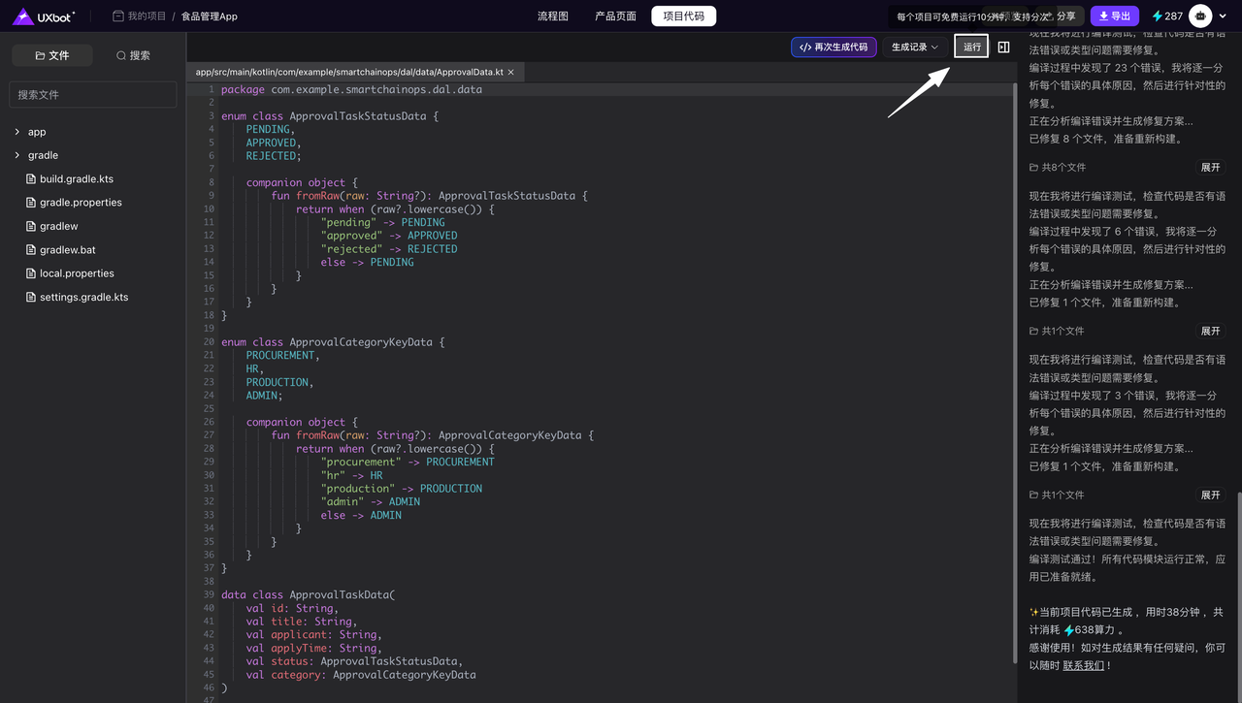Expand the app folder

tap(37, 132)
